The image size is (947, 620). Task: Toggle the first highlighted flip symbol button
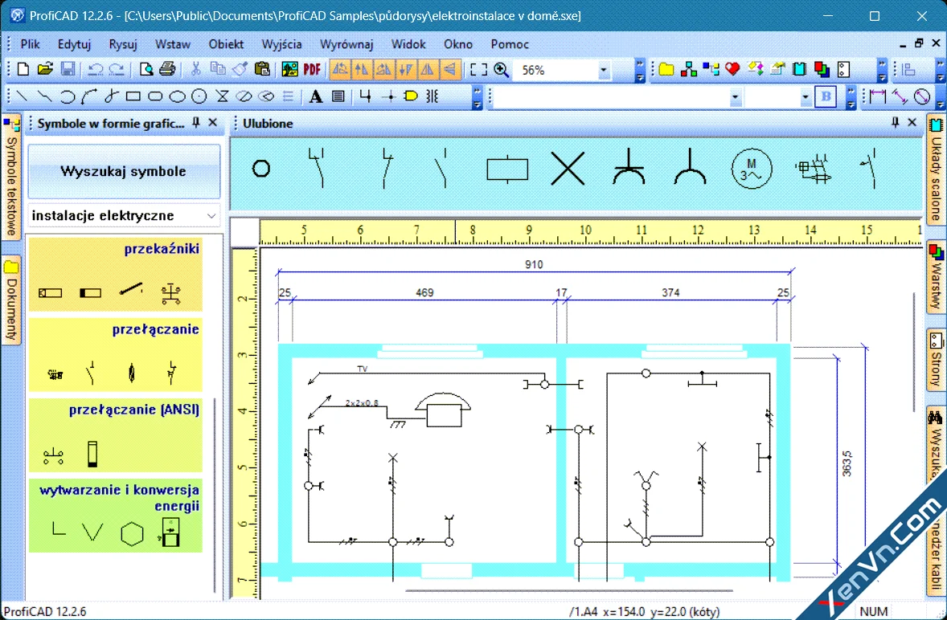click(340, 69)
